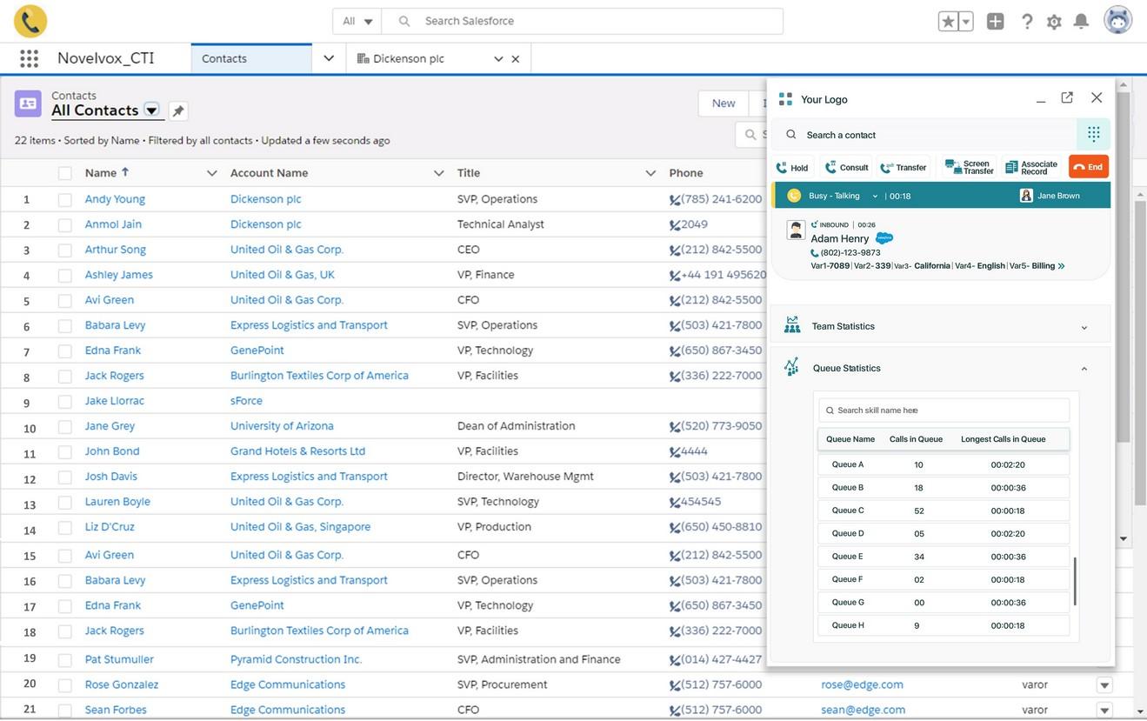Click Adam Henry's caller avatar
The height and width of the screenshot is (721, 1147).
(796, 230)
